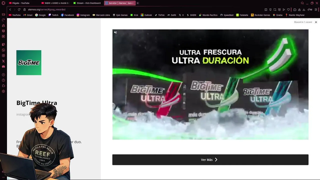Open Discord in the Opera sidebar
The image size is (320, 180).
(x=3, y=67)
